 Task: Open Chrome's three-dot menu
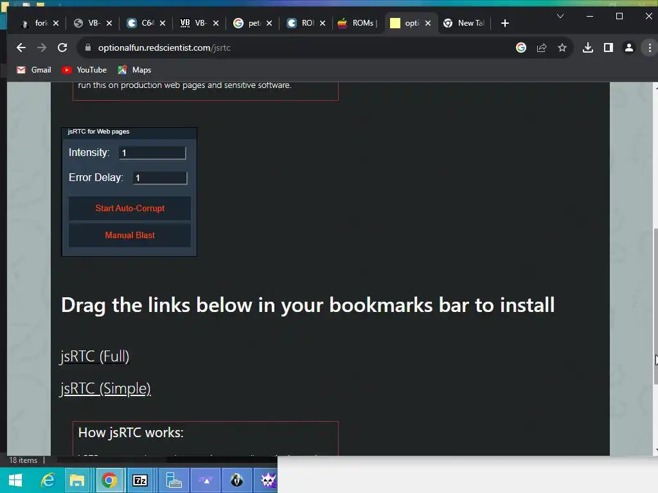click(x=650, y=48)
